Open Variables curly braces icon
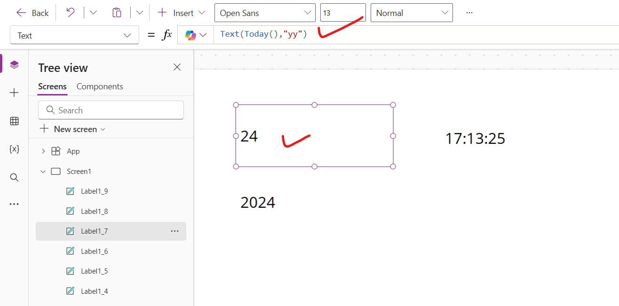The height and width of the screenshot is (306, 619). (14, 149)
